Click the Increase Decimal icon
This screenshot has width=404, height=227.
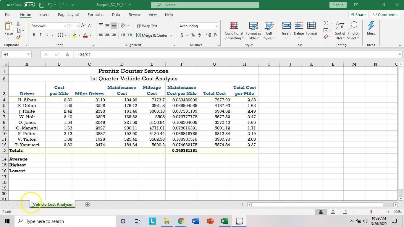(208, 35)
